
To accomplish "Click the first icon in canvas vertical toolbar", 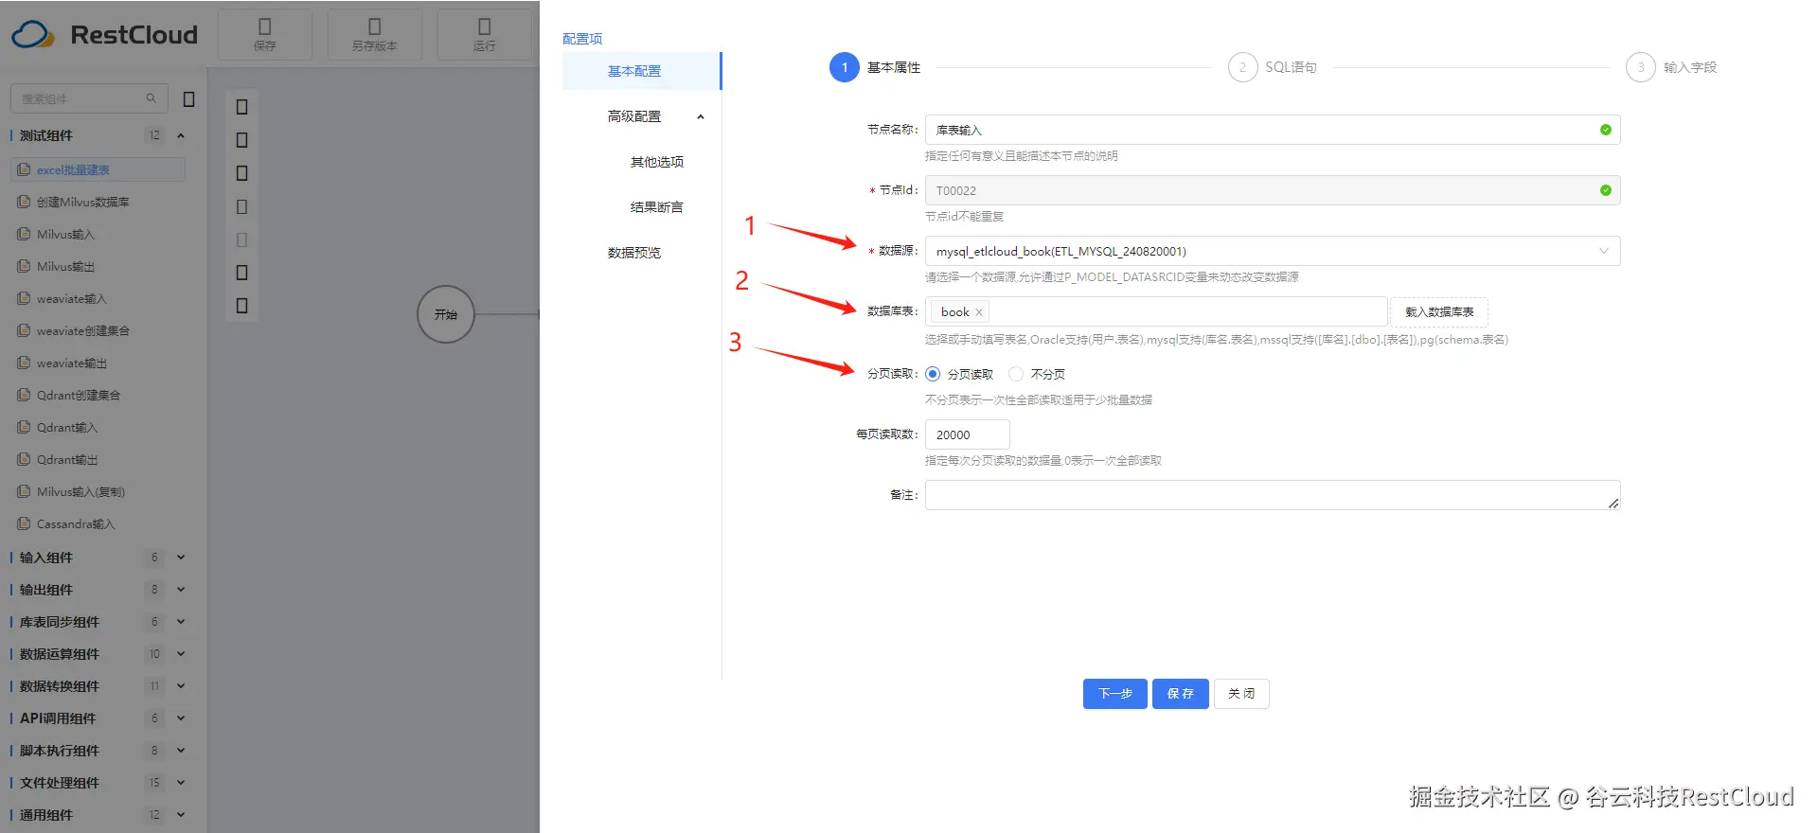I will [x=241, y=107].
